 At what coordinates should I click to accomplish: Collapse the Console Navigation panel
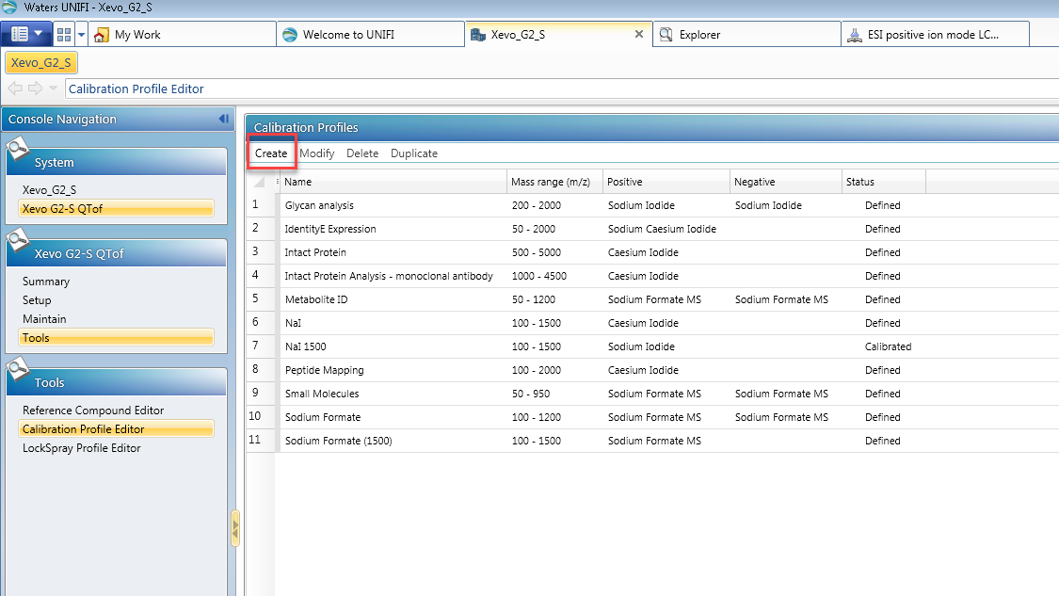[x=223, y=119]
